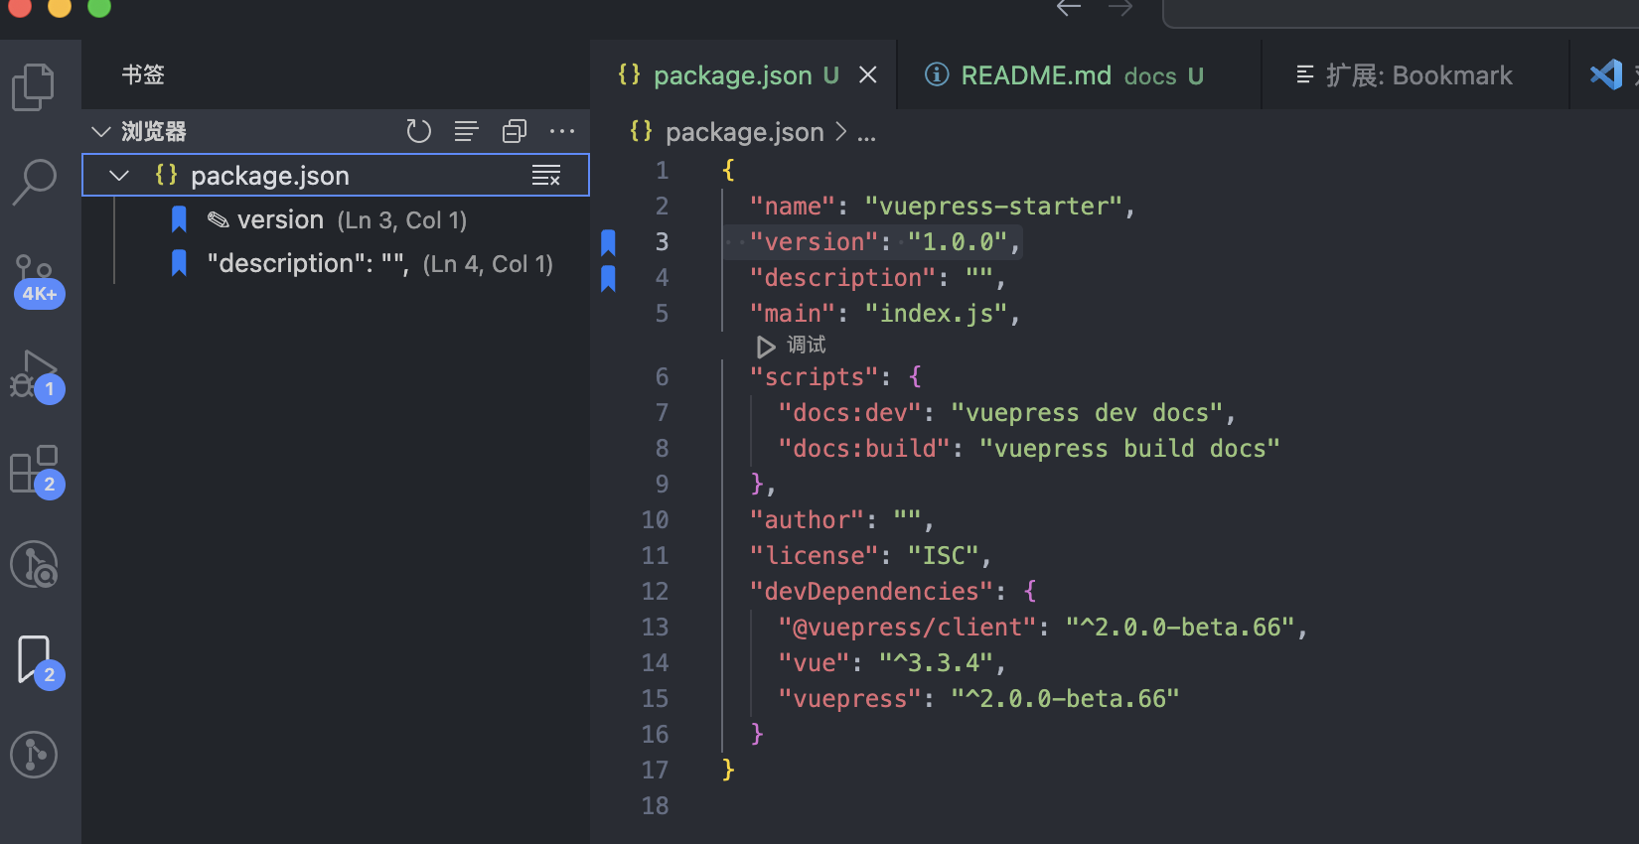Switch to the README.md tab
Screen dimensions: 1639x844
click(1065, 75)
